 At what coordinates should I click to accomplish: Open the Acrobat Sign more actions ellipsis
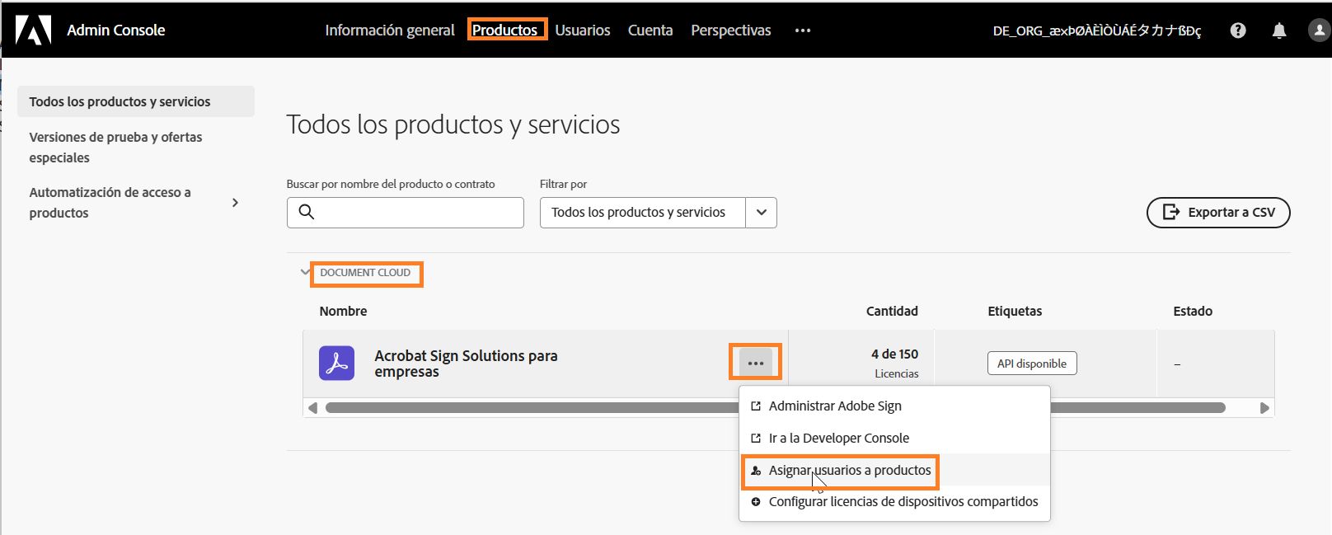(x=756, y=363)
